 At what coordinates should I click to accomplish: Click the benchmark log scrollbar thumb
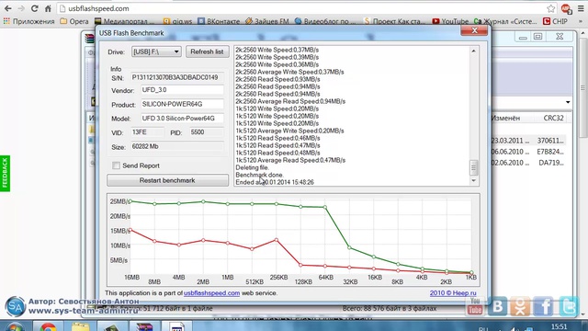(x=474, y=167)
